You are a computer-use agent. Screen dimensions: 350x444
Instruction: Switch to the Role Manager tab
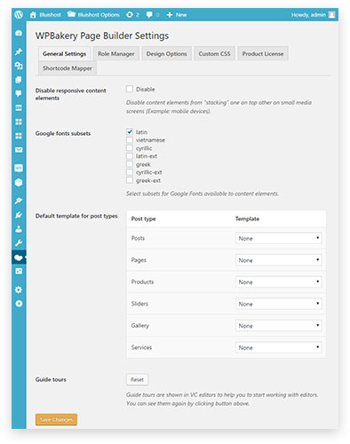coord(116,54)
